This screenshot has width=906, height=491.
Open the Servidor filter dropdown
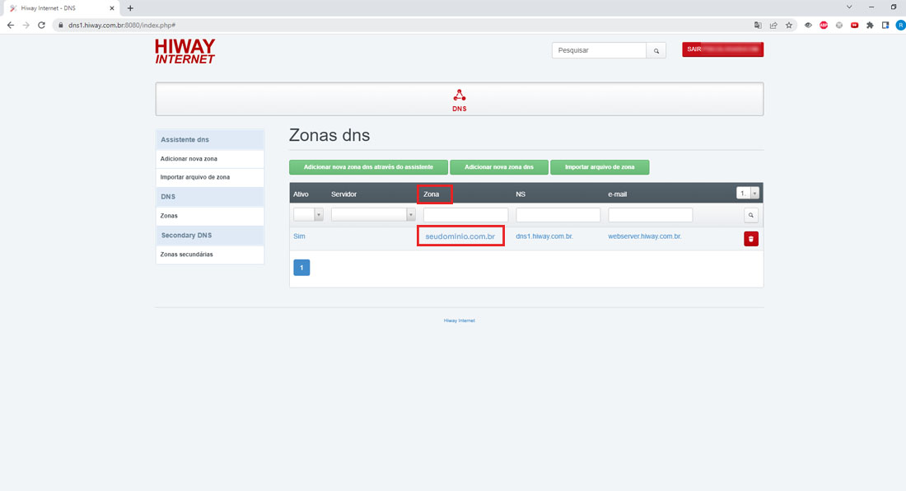point(372,214)
